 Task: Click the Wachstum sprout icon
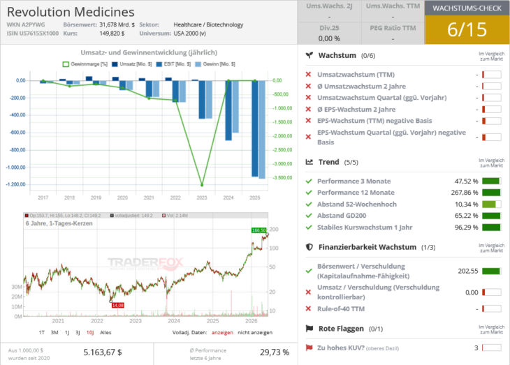(x=309, y=55)
